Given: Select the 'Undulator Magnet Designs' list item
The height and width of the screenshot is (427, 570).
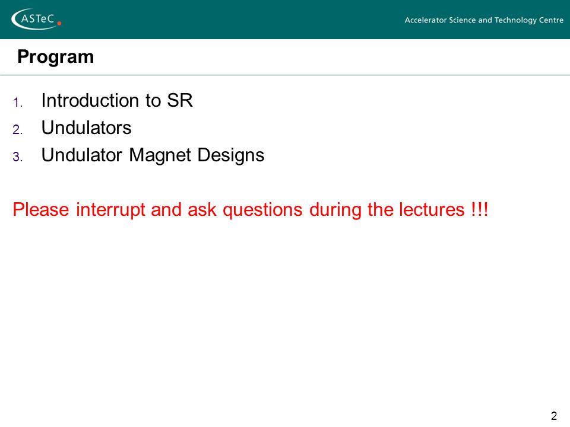Looking at the screenshot, I should point(153,155).
